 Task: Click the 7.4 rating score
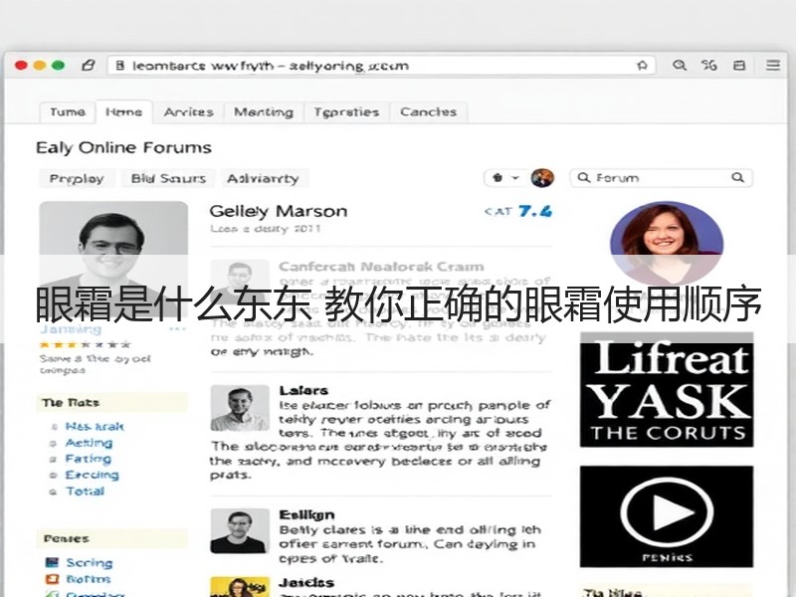tap(535, 211)
